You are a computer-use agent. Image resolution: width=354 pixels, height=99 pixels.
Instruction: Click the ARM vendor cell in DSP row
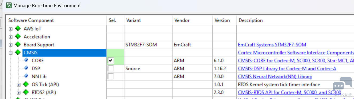(x=192, y=69)
